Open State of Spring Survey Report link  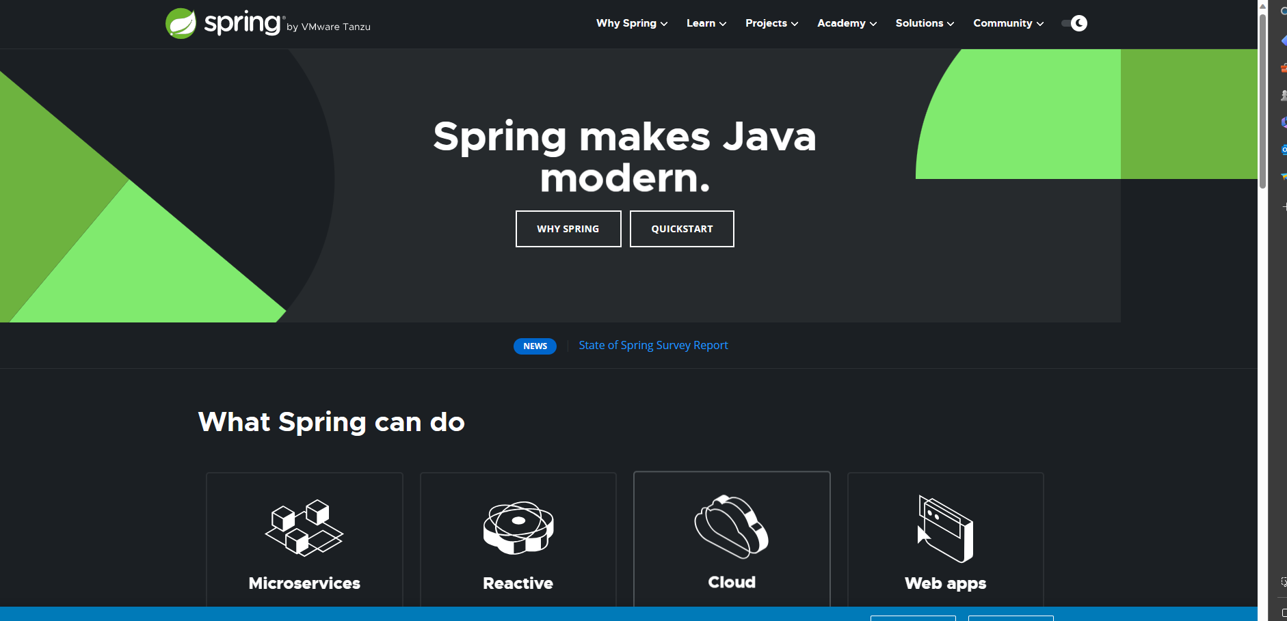[653, 346]
